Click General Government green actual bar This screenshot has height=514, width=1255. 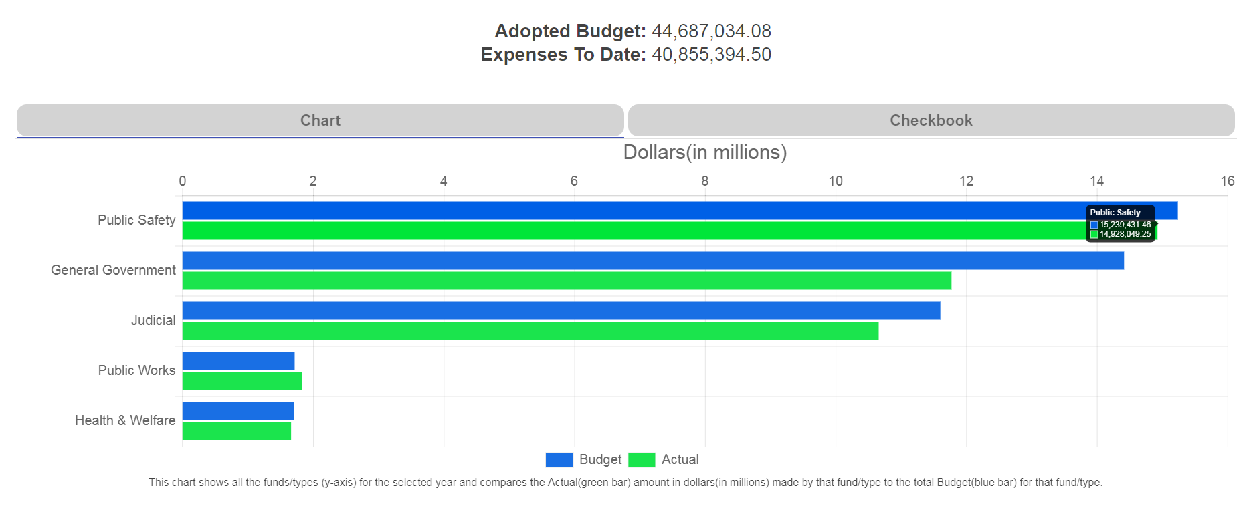click(567, 281)
